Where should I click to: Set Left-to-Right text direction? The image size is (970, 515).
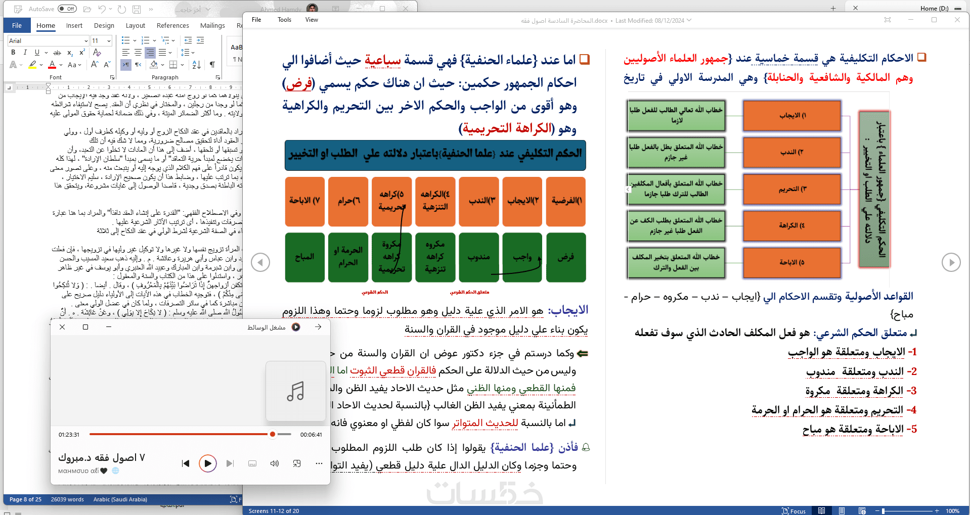pyautogui.click(x=138, y=65)
